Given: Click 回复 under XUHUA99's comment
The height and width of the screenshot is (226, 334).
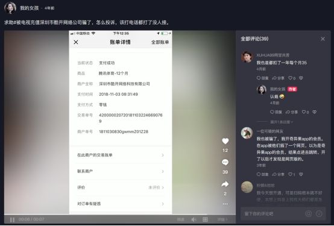Looking at the screenshot, I should tap(263, 78).
